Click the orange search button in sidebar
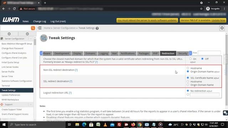The width and height of the screenshot is (228, 128). (33, 28)
